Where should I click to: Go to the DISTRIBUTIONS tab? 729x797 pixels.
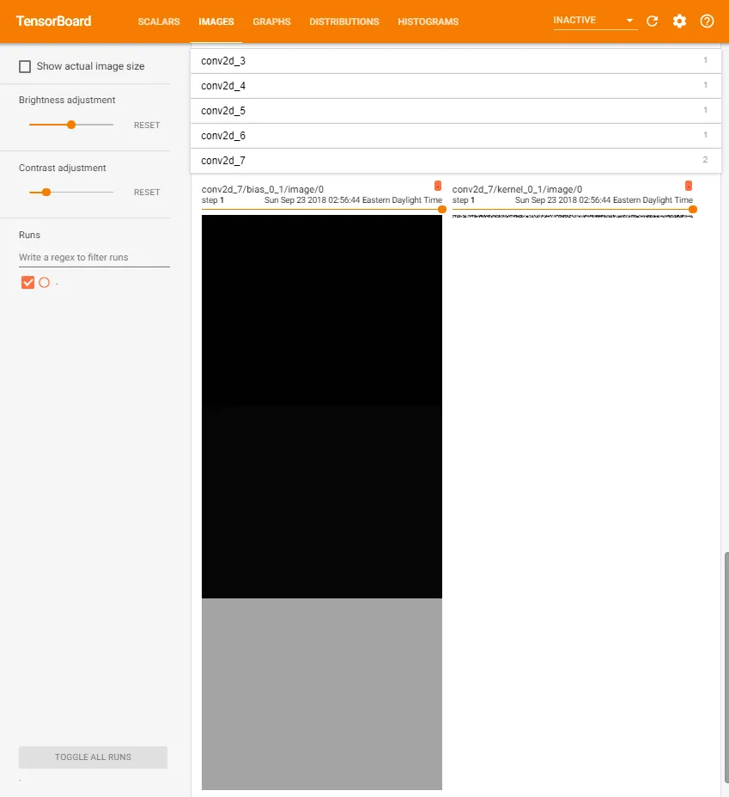[344, 21]
